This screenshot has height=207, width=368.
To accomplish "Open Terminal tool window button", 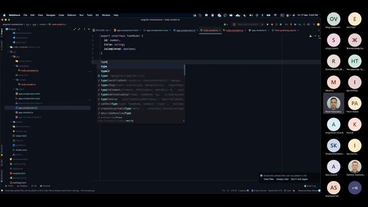I will coord(45,186).
